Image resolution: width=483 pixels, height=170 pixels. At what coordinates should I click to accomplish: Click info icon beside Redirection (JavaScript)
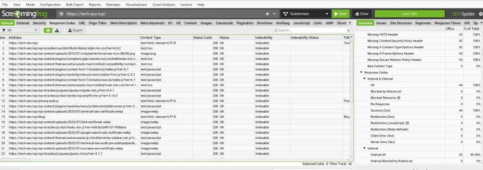click(407, 123)
